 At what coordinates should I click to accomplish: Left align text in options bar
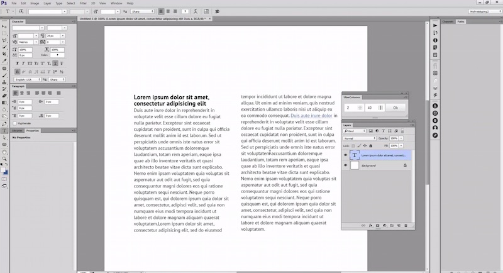click(161, 11)
